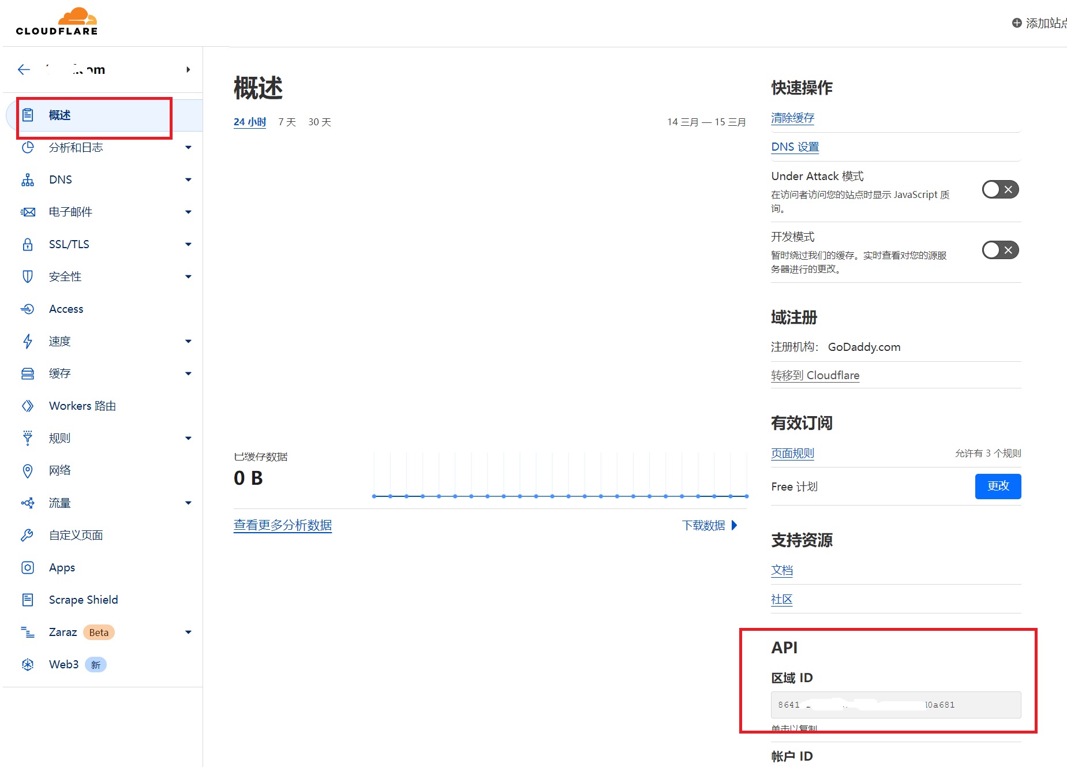This screenshot has height=767, width=1067.
Task: Expand the 速度 submenu arrow
Action: [188, 342]
